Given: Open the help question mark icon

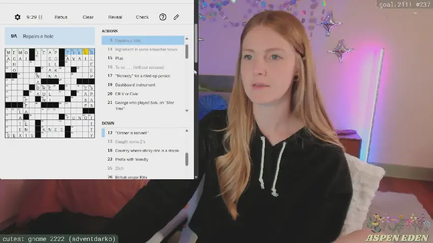Looking at the screenshot, I should tap(162, 17).
